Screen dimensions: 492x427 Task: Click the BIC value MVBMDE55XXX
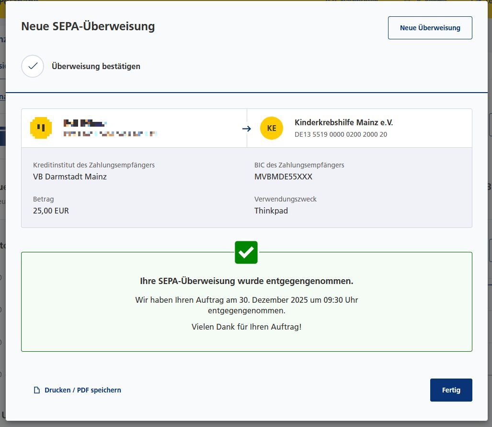(x=283, y=177)
